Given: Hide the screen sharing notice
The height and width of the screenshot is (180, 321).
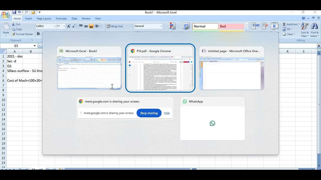Looking at the screenshot, I should tap(167, 113).
